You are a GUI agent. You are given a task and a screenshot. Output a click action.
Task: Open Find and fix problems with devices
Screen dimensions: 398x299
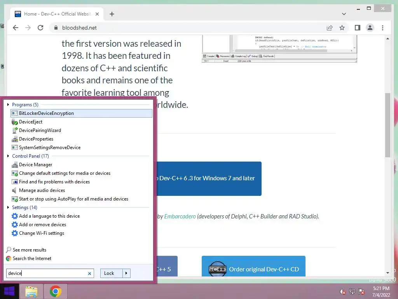51,182
